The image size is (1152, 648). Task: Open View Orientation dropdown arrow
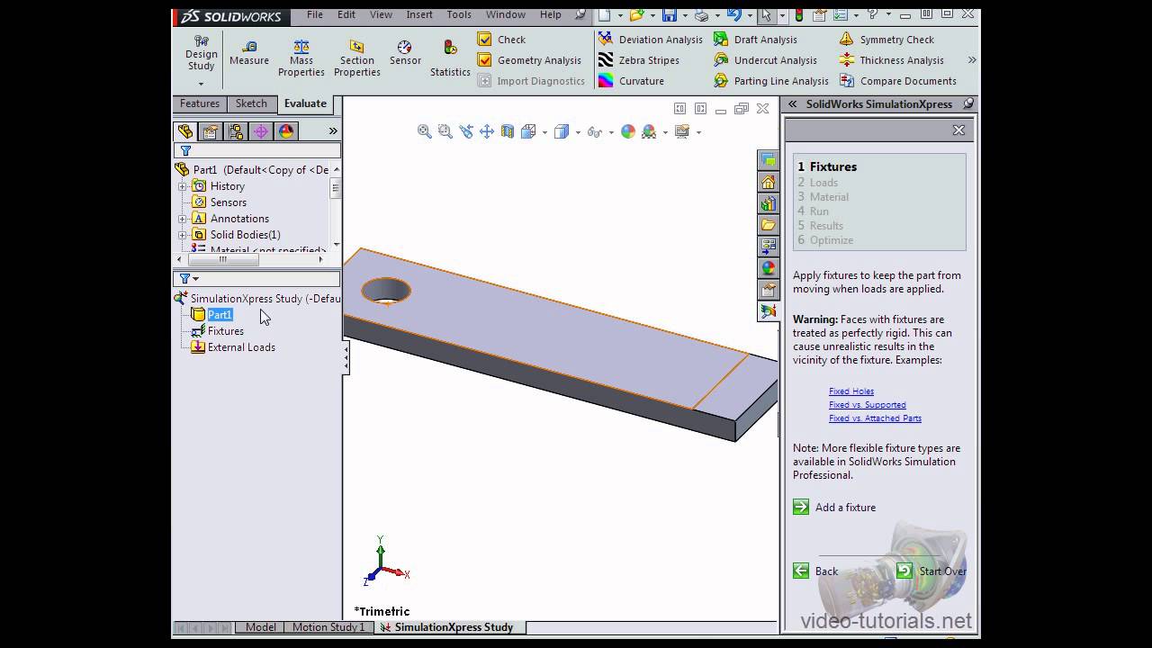(x=544, y=132)
